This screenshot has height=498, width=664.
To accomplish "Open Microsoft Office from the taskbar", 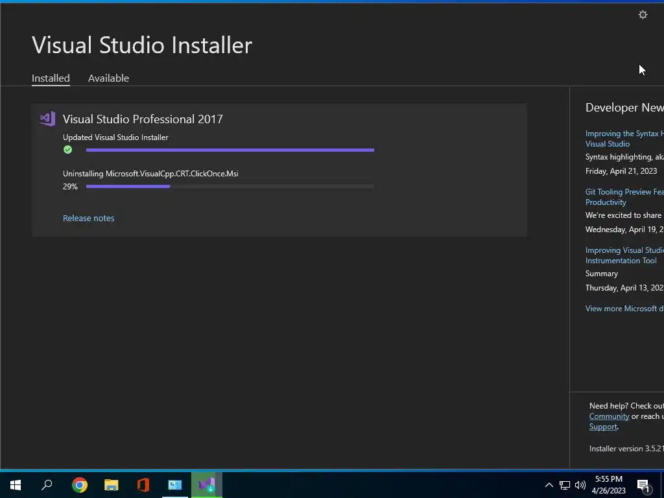I will (x=143, y=485).
